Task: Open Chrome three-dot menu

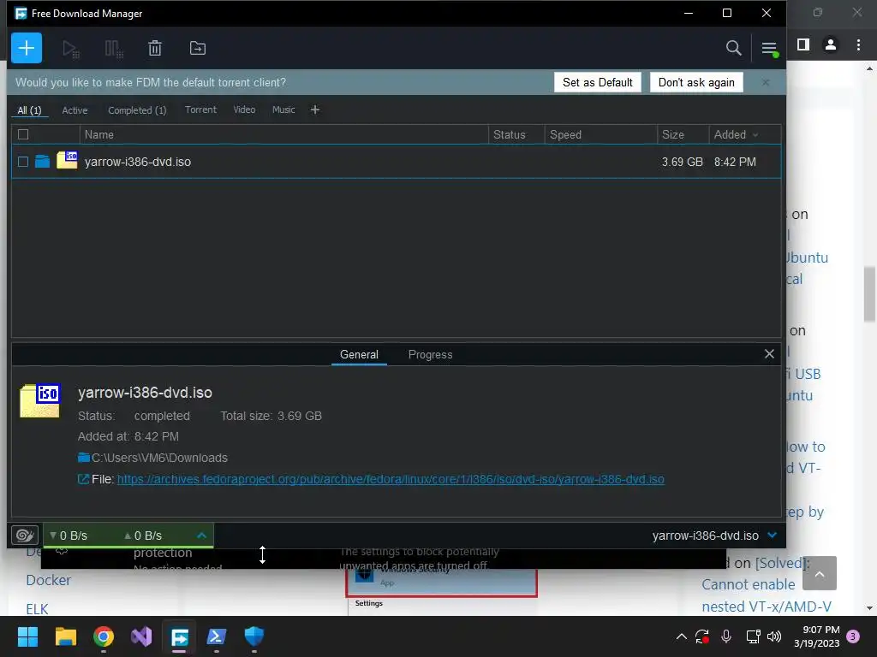Action: pyautogui.click(x=858, y=44)
